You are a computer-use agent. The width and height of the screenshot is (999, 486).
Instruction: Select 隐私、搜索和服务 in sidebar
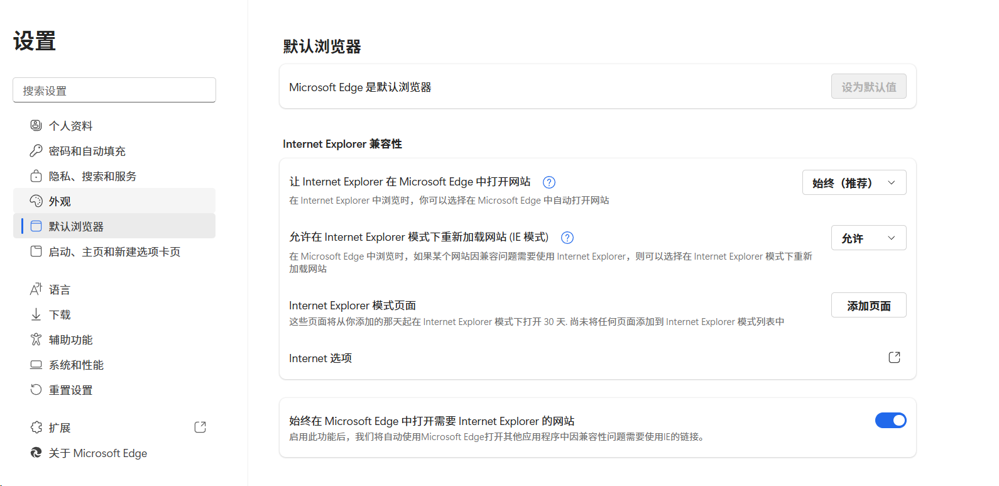(114, 175)
